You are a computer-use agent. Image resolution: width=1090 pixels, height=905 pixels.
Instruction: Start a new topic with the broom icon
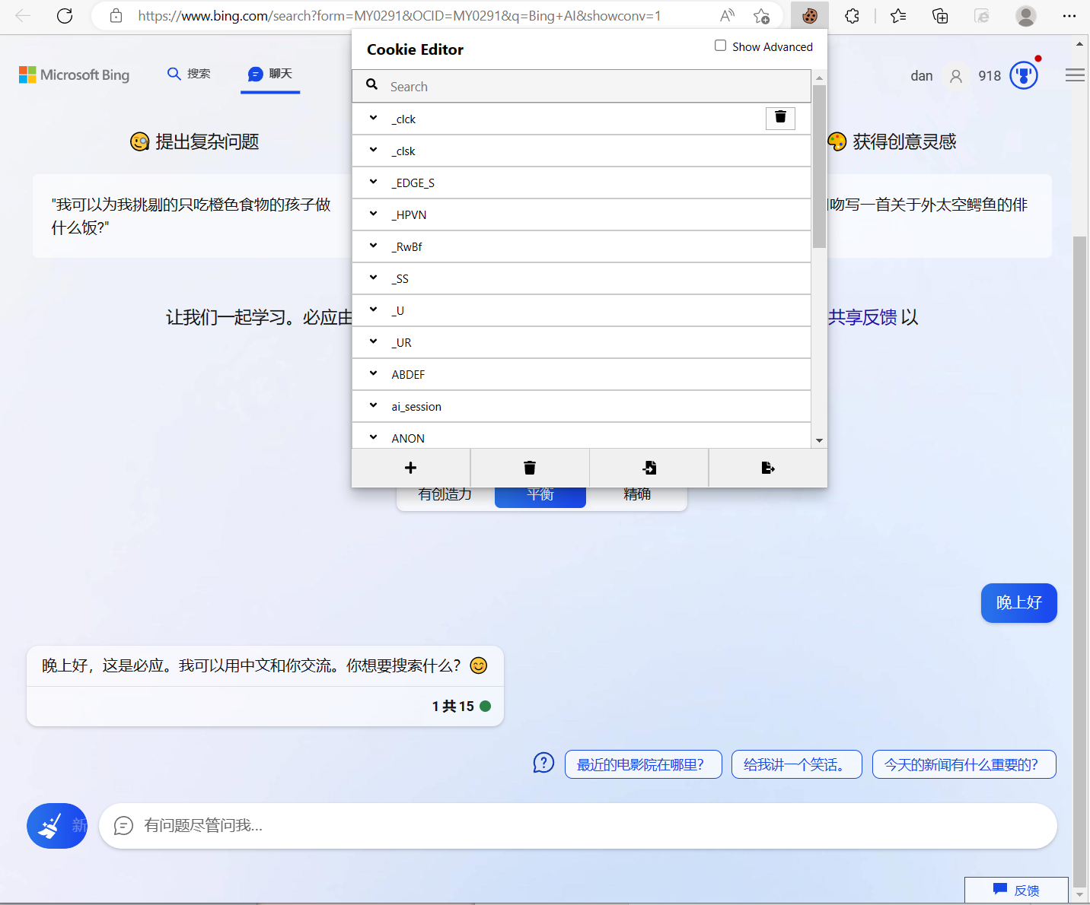click(x=56, y=825)
